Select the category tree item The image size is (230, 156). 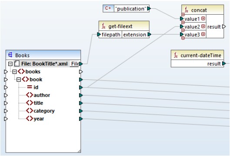click(x=44, y=111)
